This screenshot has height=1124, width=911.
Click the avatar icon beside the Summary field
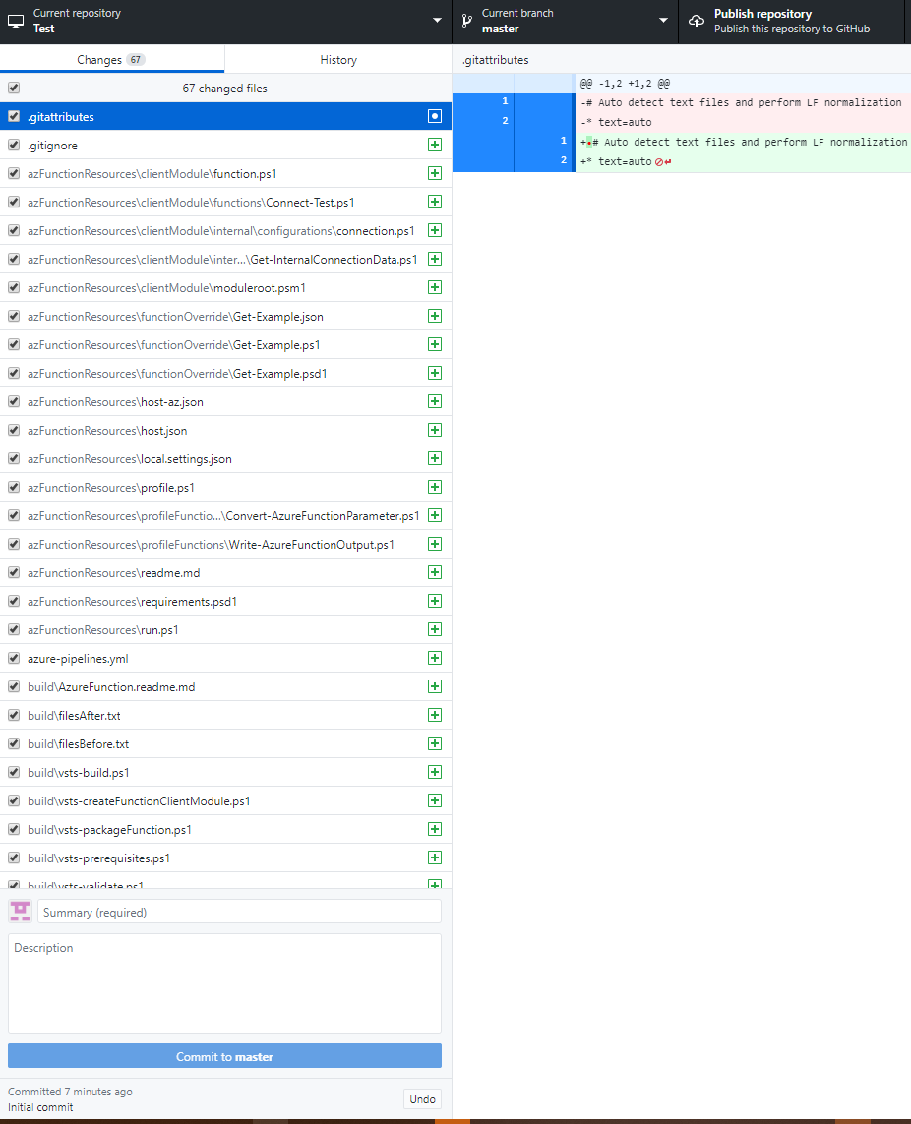click(20, 911)
